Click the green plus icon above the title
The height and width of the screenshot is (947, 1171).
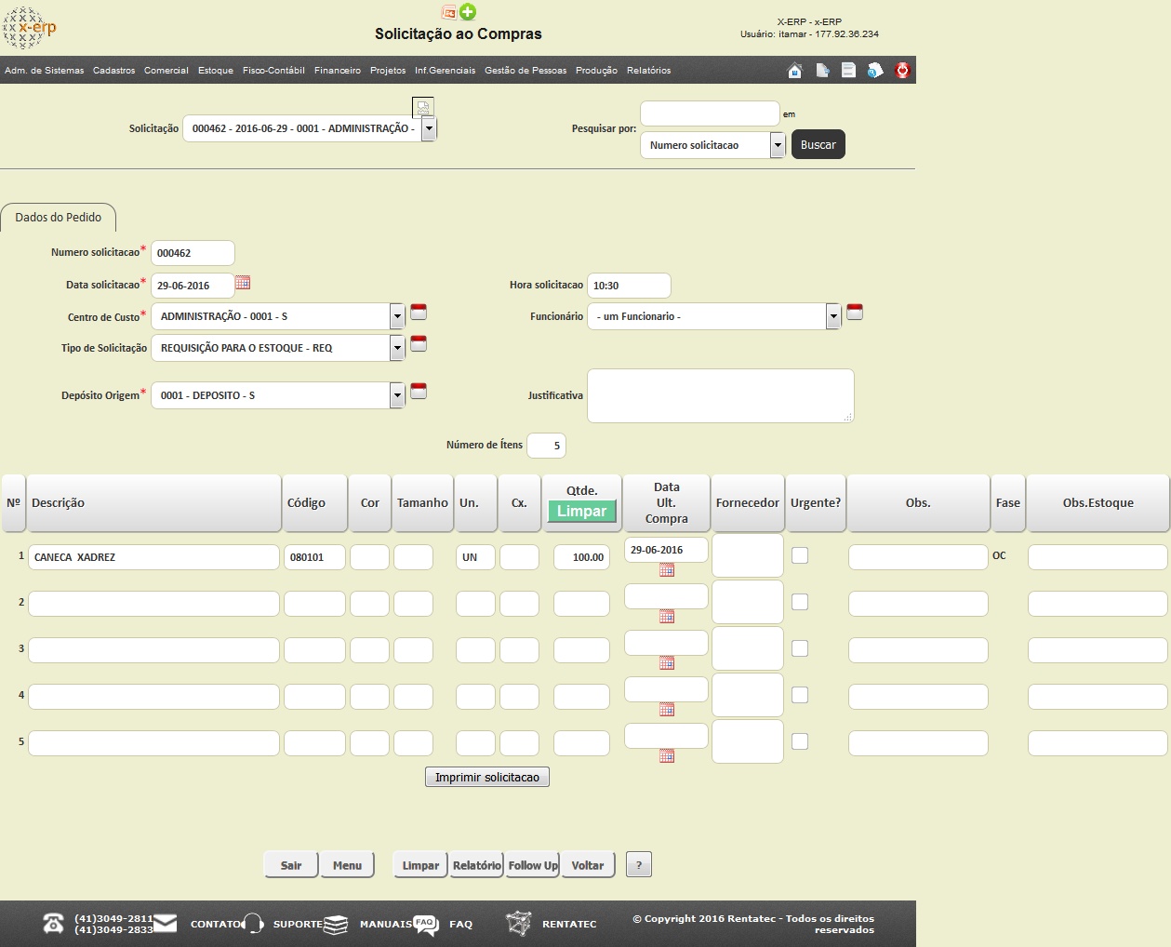click(468, 12)
